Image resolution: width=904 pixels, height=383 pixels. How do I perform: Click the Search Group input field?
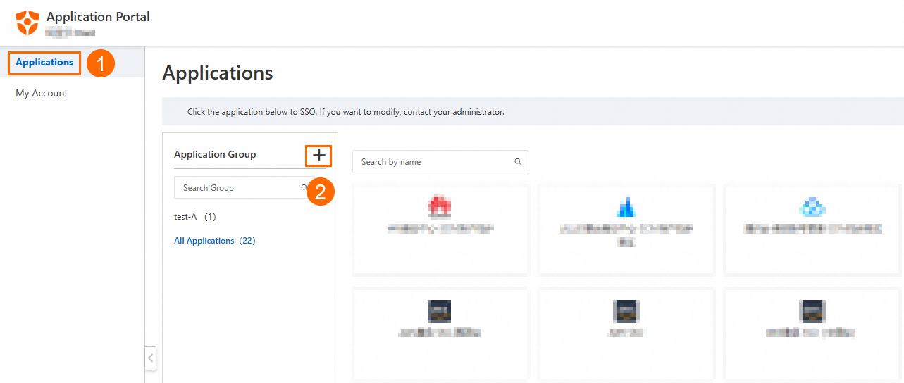[243, 187]
